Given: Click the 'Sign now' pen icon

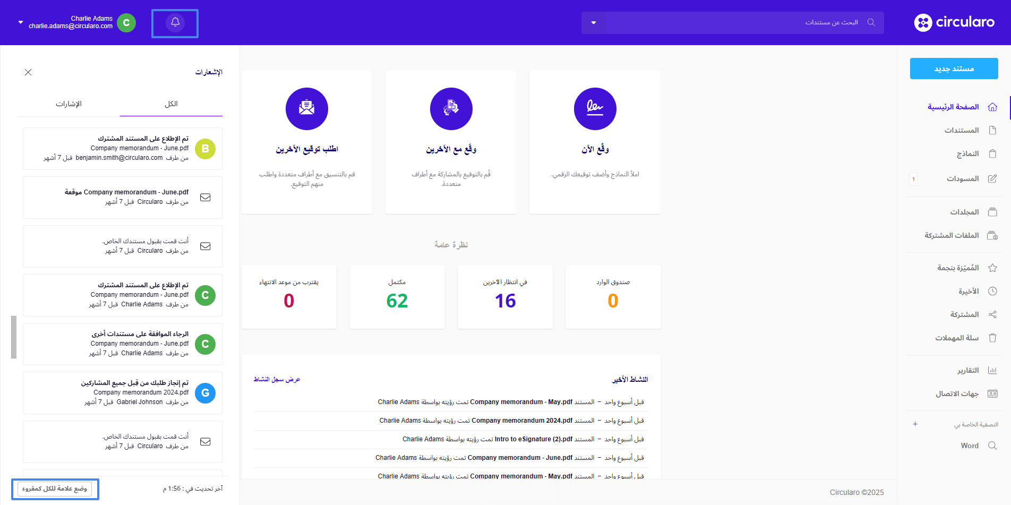Looking at the screenshot, I should 595,109.
